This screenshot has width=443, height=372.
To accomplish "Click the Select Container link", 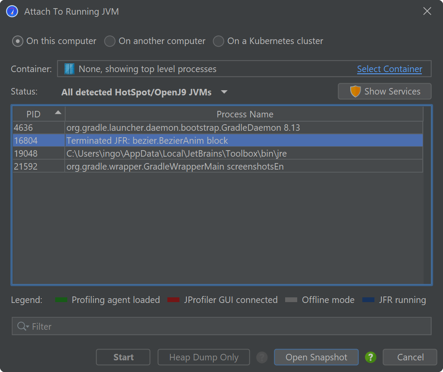I will pos(390,69).
